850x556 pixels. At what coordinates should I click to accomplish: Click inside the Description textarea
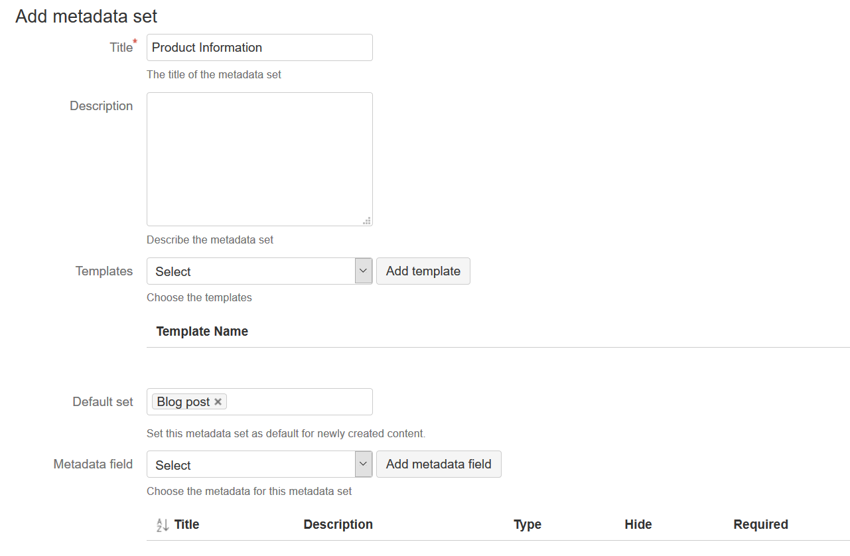tap(259, 159)
